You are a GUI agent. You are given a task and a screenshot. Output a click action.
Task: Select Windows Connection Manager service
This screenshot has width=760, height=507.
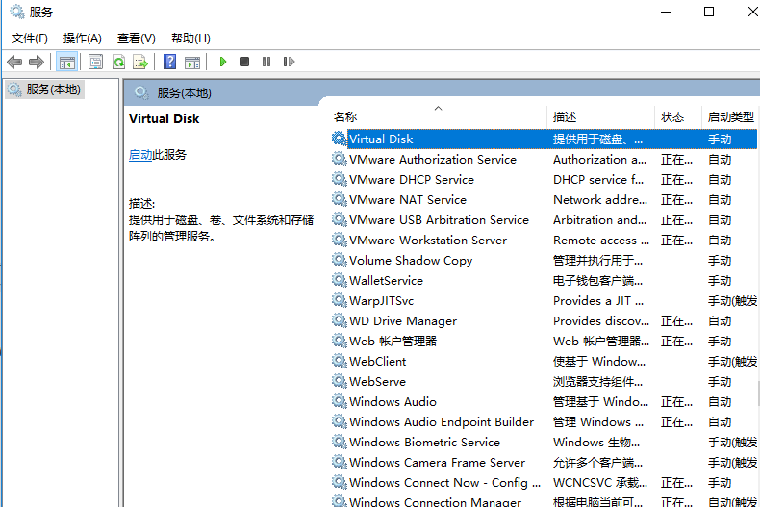click(x=544, y=501)
